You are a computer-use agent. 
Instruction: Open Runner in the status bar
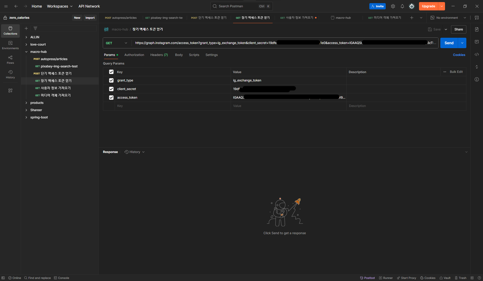(x=386, y=278)
